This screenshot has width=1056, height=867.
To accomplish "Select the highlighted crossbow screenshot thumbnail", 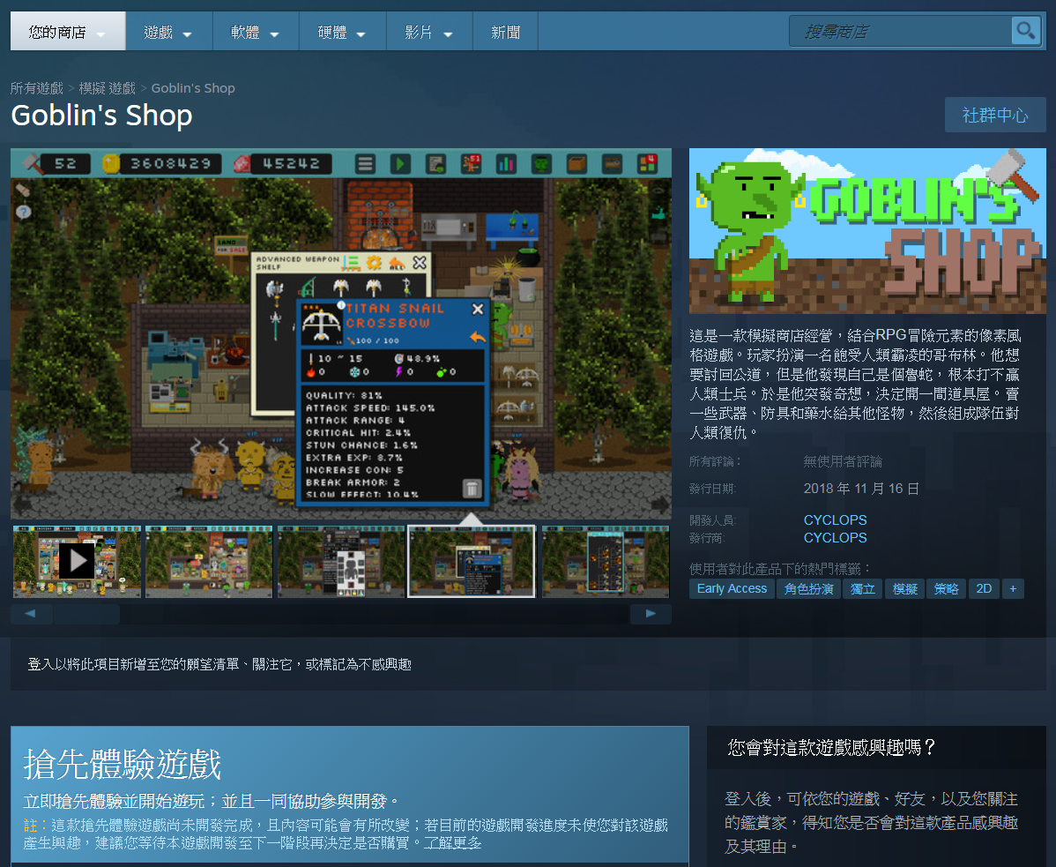I will pos(472,561).
